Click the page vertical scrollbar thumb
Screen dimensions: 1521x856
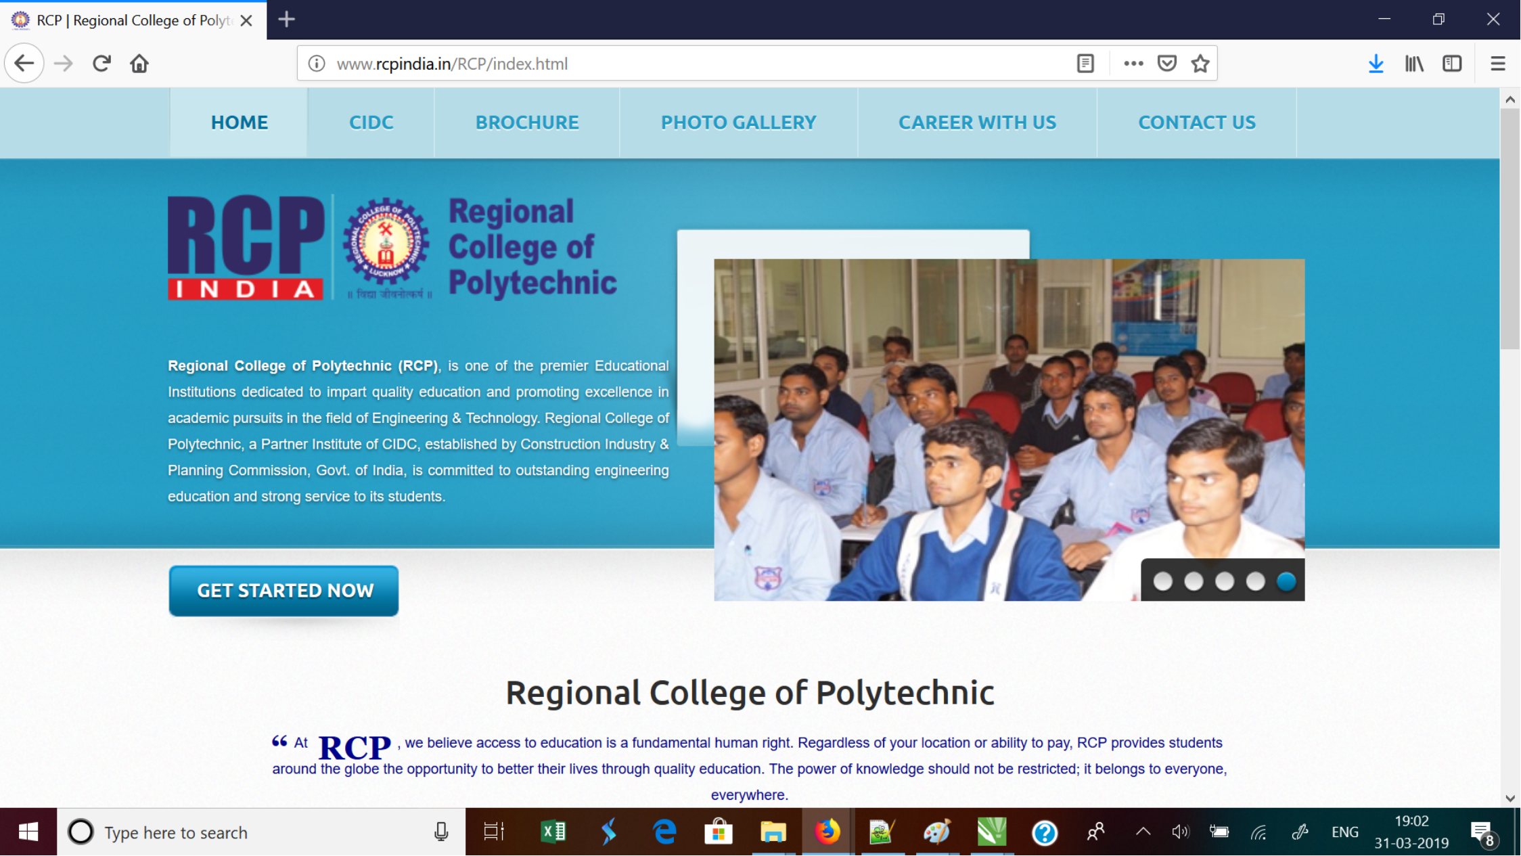(x=1509, y=229)
